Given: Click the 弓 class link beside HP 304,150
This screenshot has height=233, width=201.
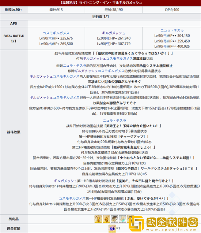Looking at the screenshot, I should coord(165,36).
